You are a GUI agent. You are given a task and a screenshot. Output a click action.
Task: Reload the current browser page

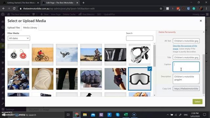click(x=14, y=9)
